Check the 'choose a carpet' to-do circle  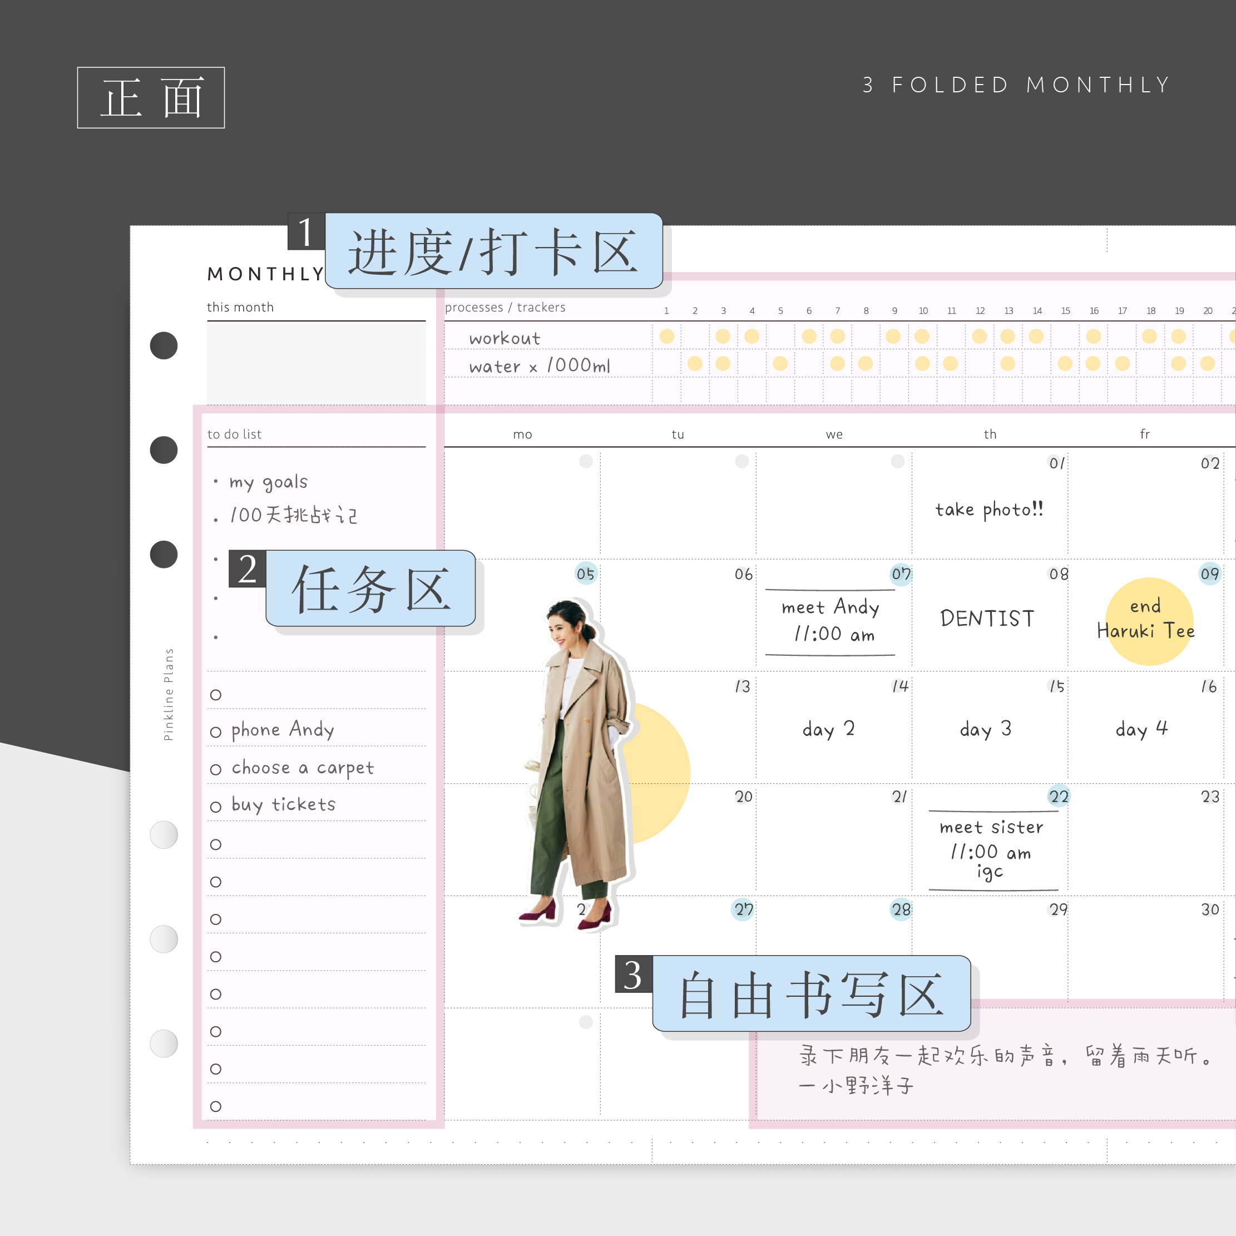click(216, 770)
